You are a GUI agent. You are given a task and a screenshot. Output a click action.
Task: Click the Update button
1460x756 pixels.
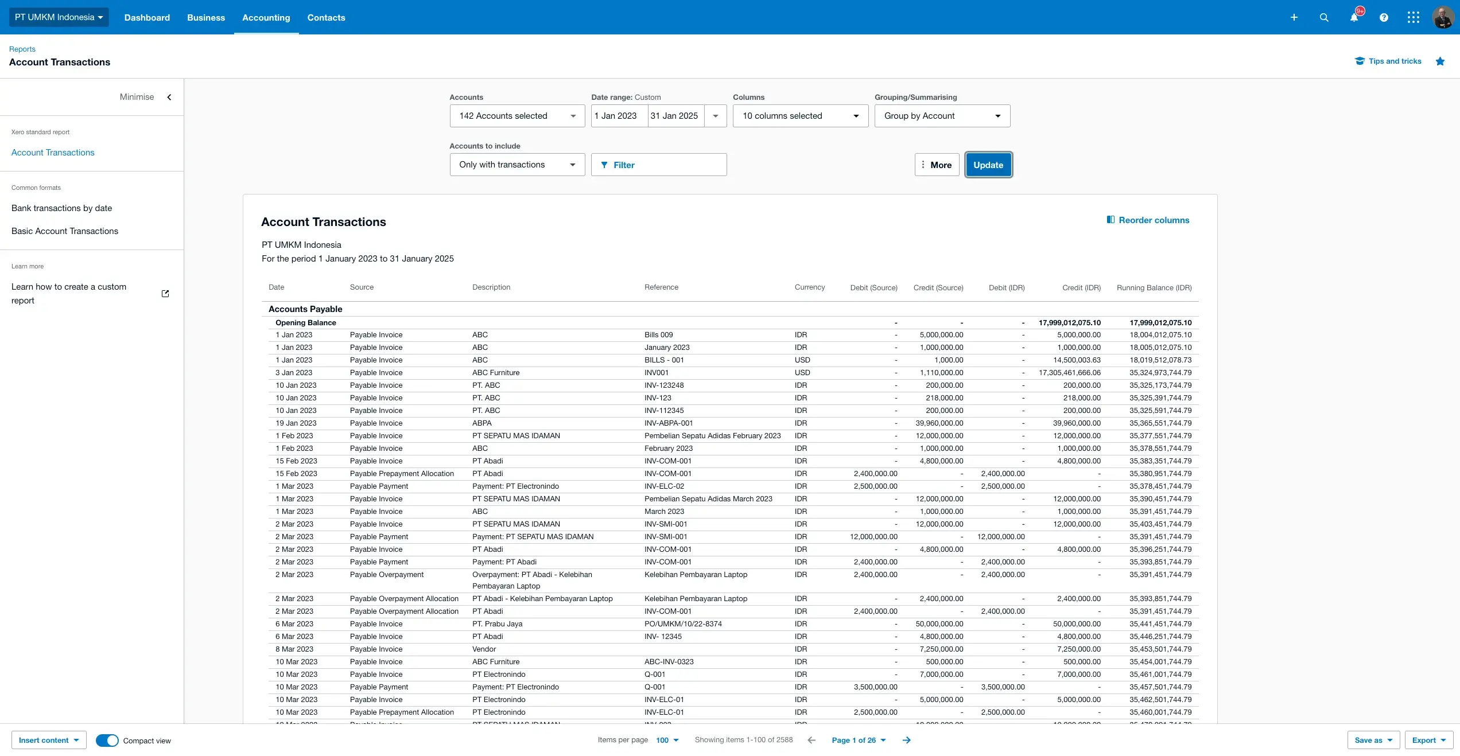(988, 165)
